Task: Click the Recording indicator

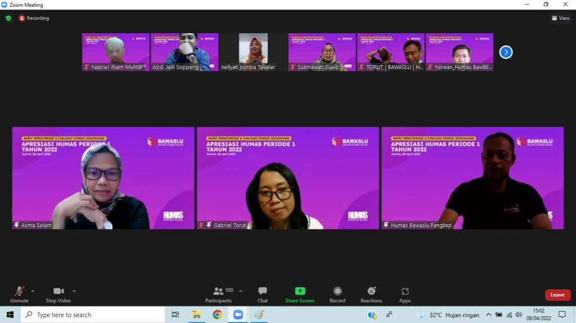Action: pos(34,18)
